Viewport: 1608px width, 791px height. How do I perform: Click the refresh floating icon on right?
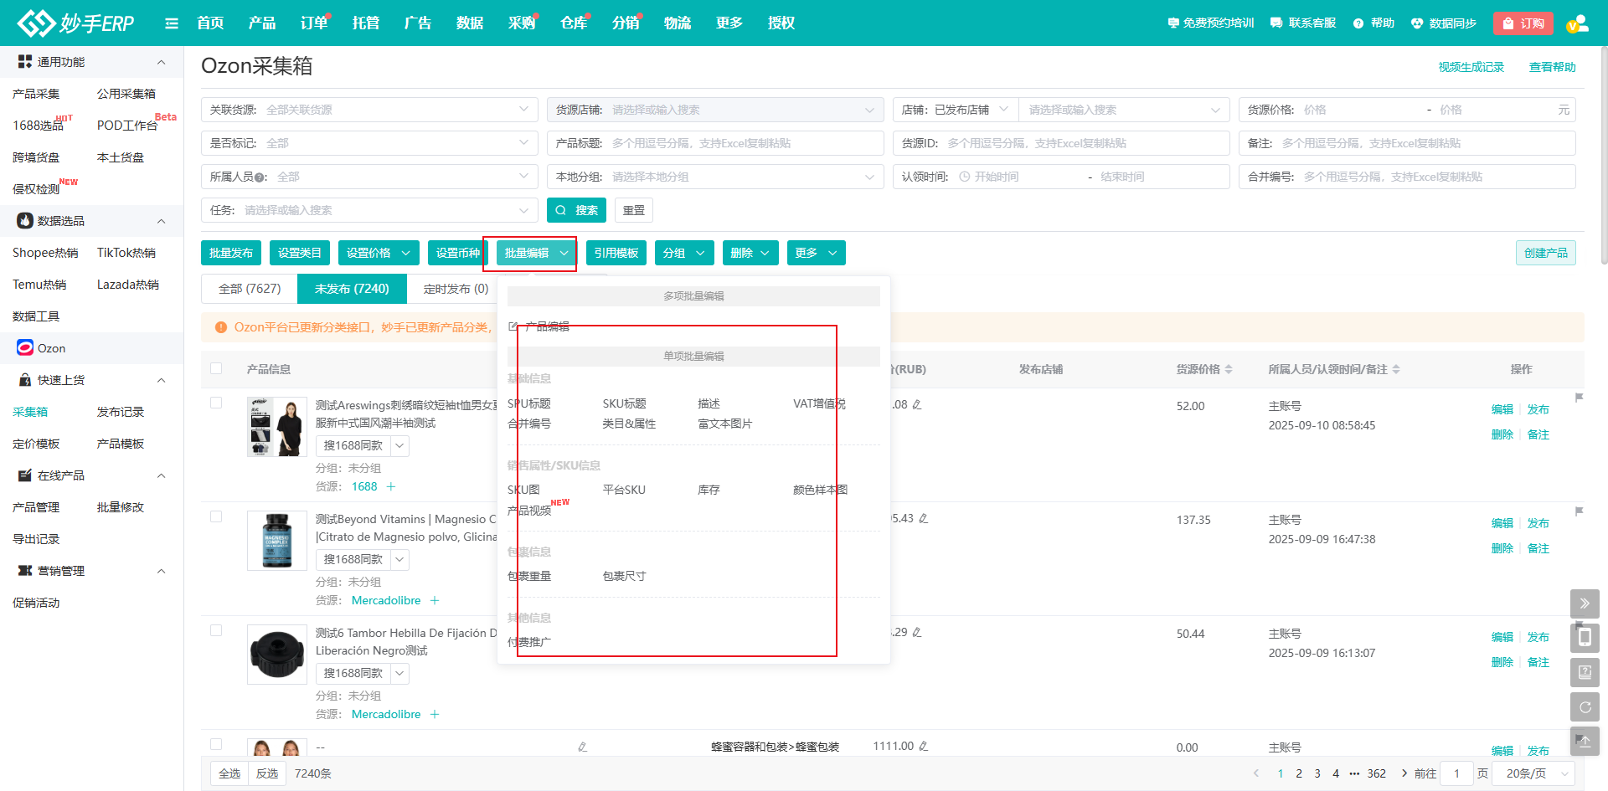[1585, 707]
